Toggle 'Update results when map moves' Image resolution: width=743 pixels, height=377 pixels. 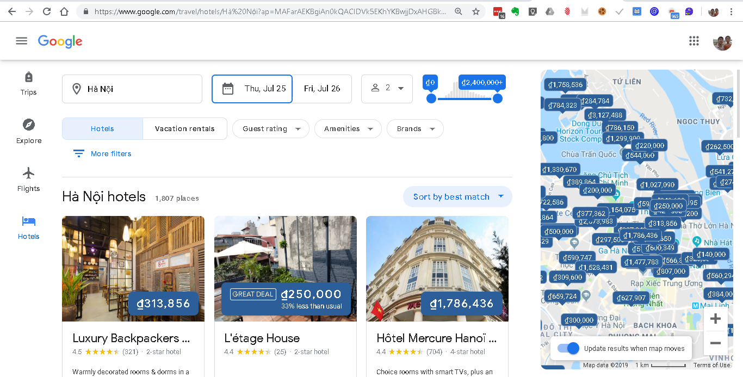(569, 349)
